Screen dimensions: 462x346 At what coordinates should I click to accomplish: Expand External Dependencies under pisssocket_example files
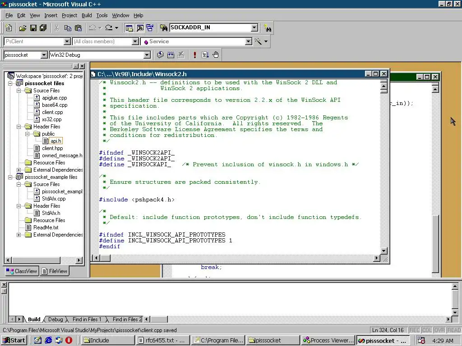(x=19, y=235)
